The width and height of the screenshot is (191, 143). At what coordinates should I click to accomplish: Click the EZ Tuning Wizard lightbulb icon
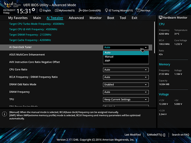(x=106, y=10)
